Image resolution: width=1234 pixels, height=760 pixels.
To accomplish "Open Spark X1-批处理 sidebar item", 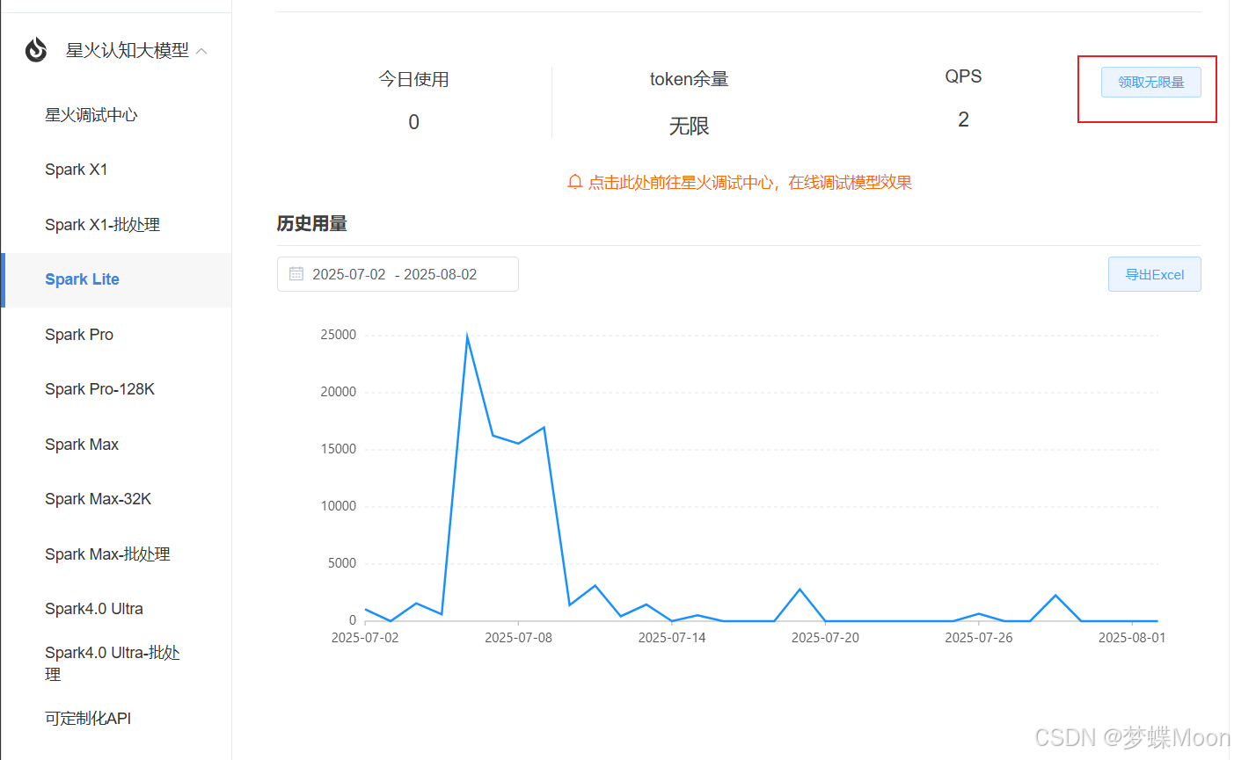I will (x=103, y=225).
